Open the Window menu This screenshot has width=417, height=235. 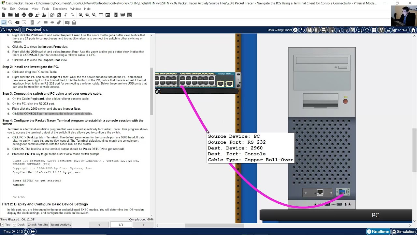(75, 9)
